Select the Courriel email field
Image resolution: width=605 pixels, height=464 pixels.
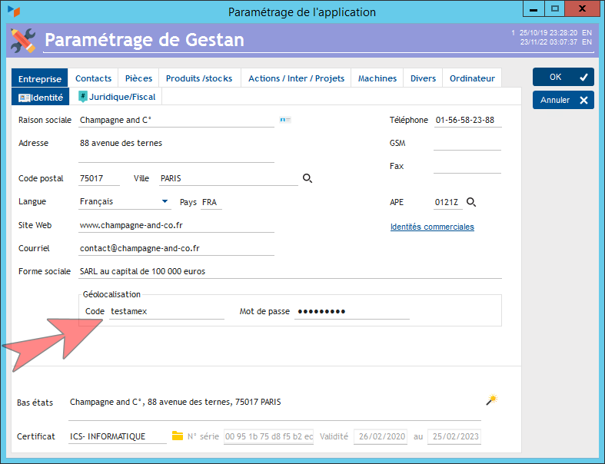tap(176, 248)
